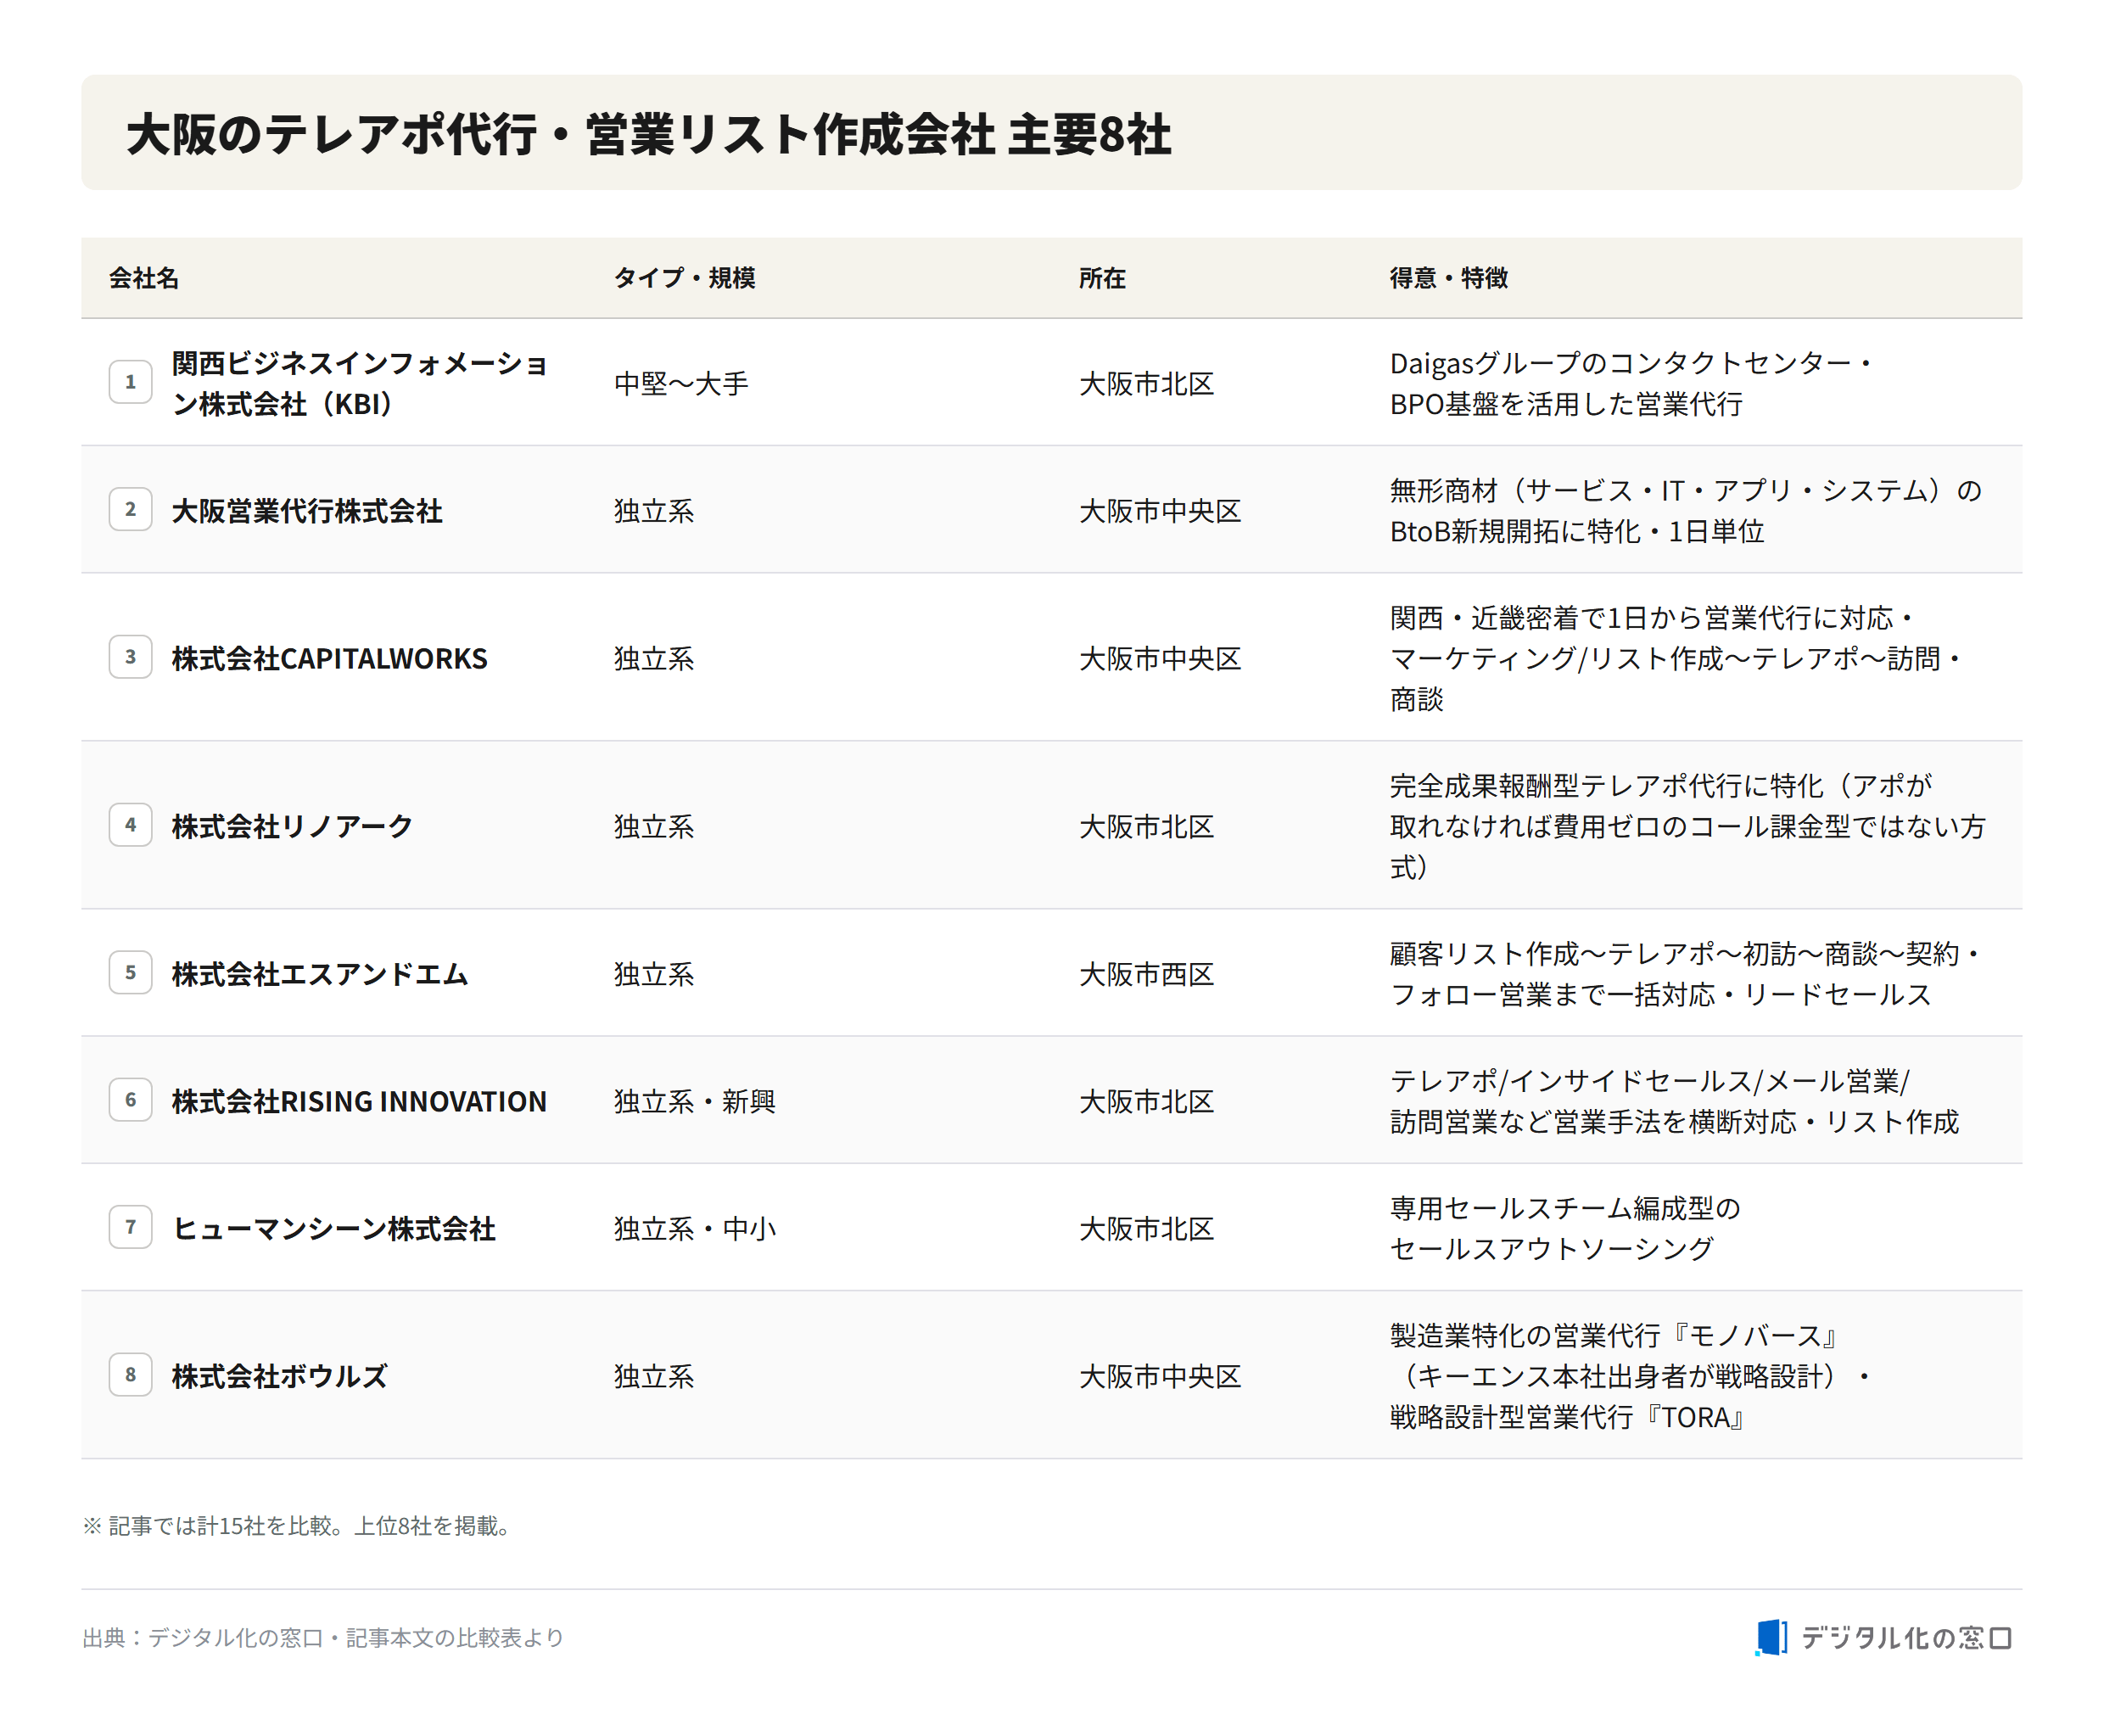The height and width of the screenshot is (1736, 2104).
Task: Select the 得意・特徴 column header
Action: pyautogui.click(x=1448, y=278)
